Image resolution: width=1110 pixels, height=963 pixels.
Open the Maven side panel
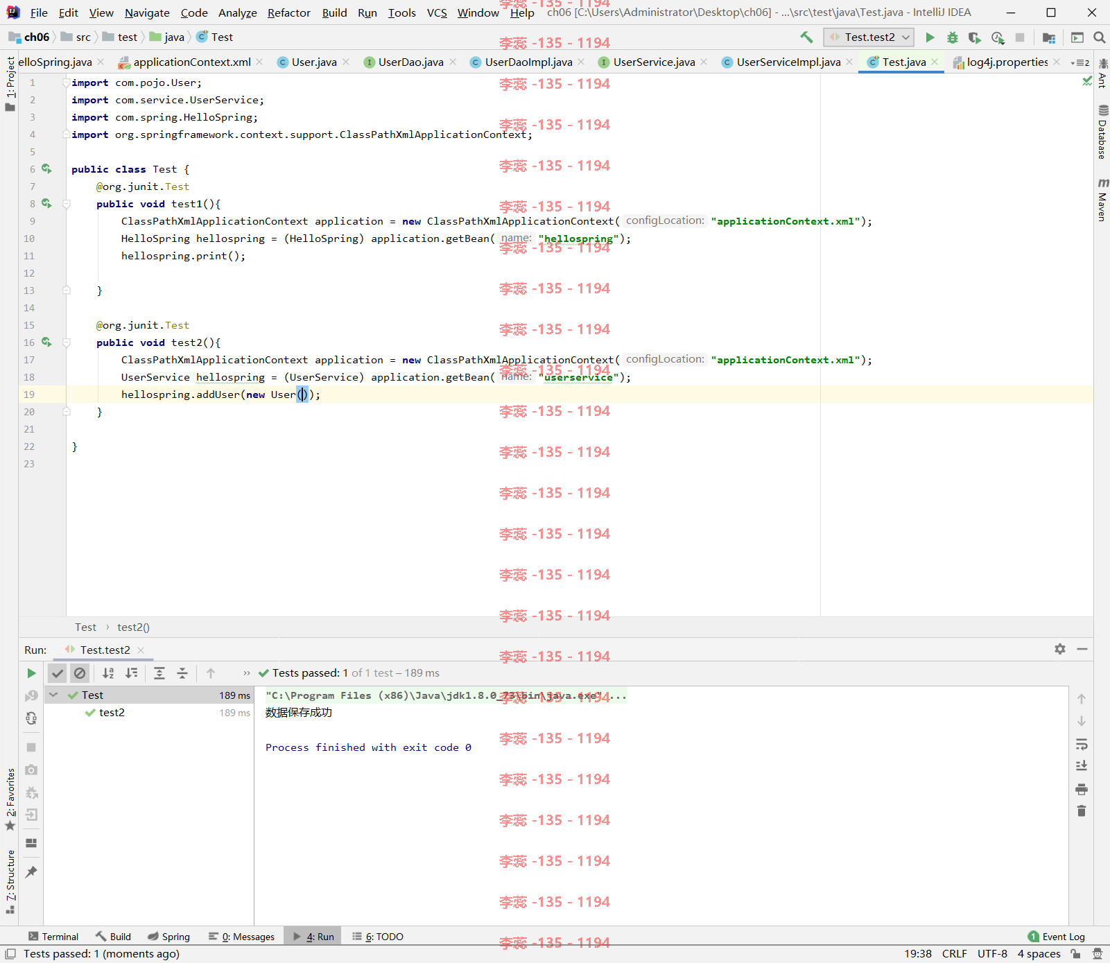point(1102,200)
